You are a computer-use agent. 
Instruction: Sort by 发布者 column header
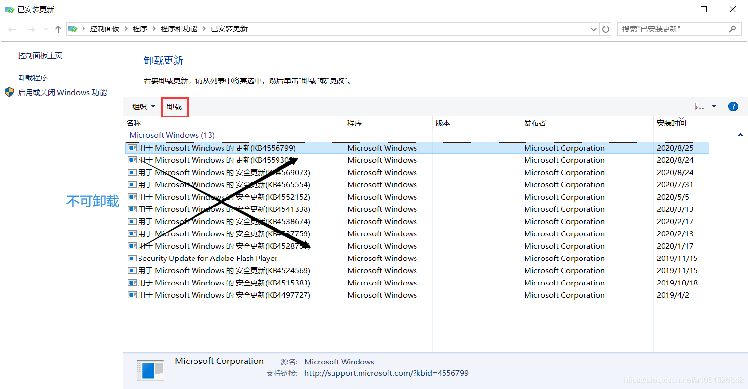(587, 123)
